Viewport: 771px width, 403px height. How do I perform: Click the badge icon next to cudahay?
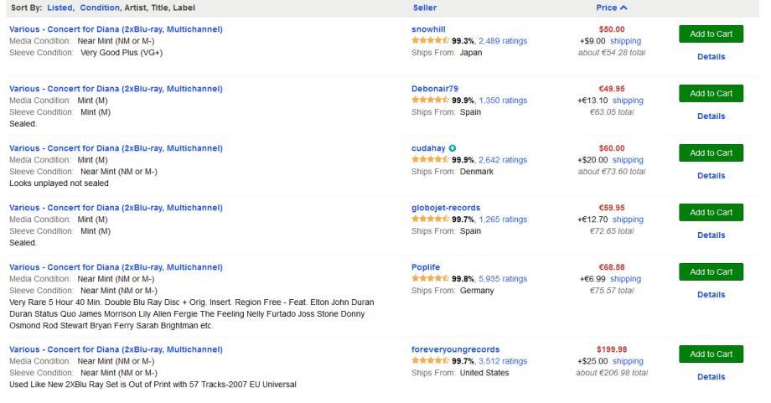coord(453,148)
